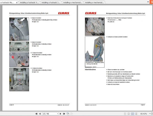
Task: Switch to installing a hydraulic V... tab
Action: coord(29,3)
